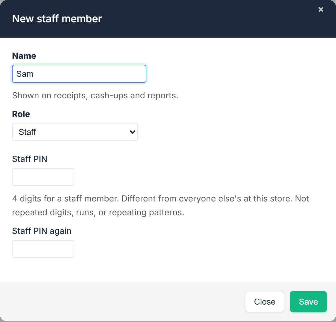Image resolution: width=336 pixels, height=322 pixels.
Task: Save the new staff member
Action: [x=308, y=301]
